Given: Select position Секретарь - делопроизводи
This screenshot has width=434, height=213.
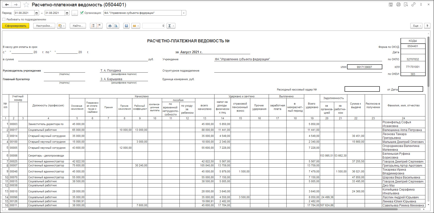Looking at the screenshot, I should [x=48, y=156].
